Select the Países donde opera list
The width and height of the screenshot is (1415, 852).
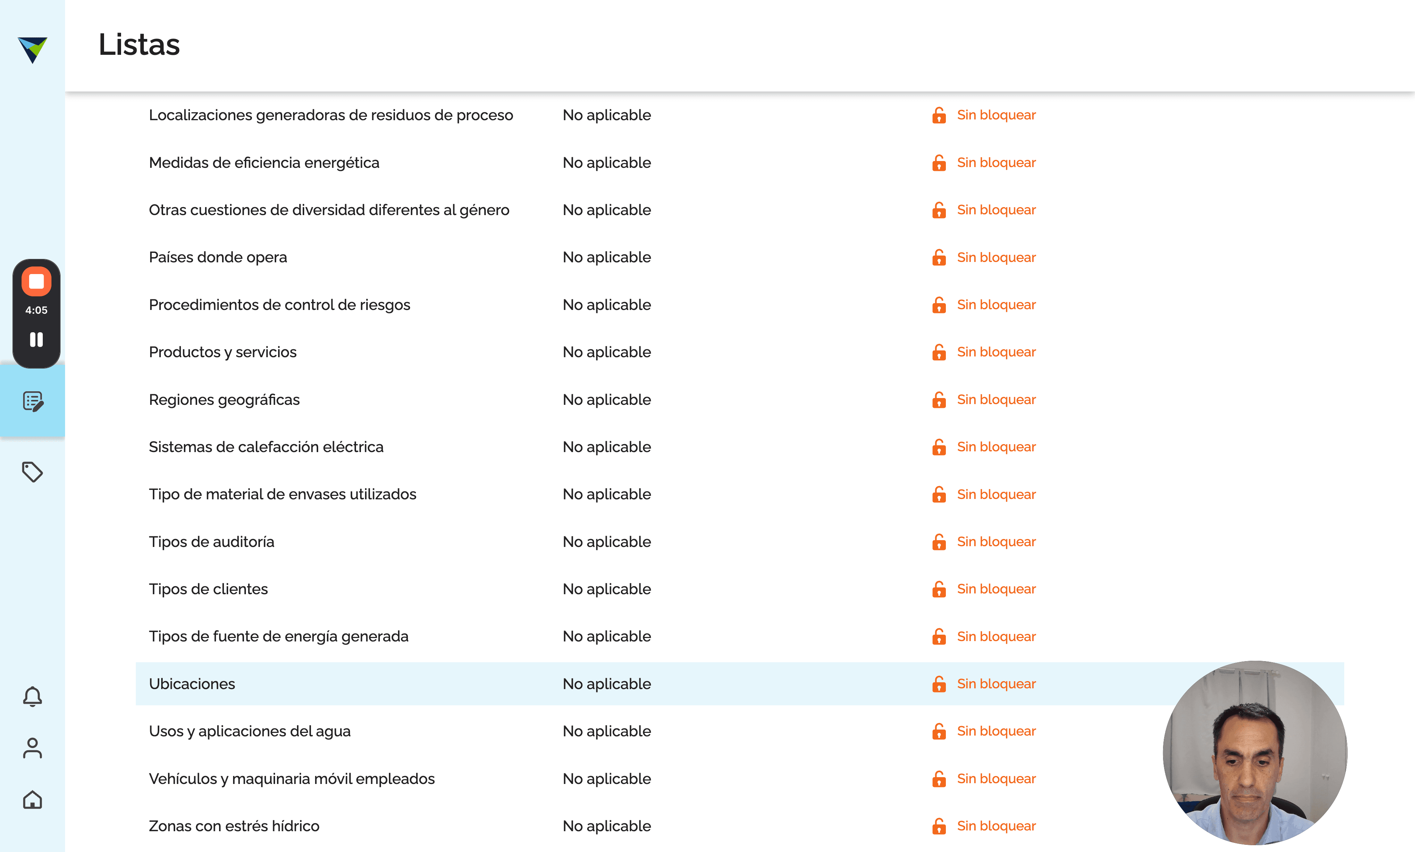click(218, 257)
